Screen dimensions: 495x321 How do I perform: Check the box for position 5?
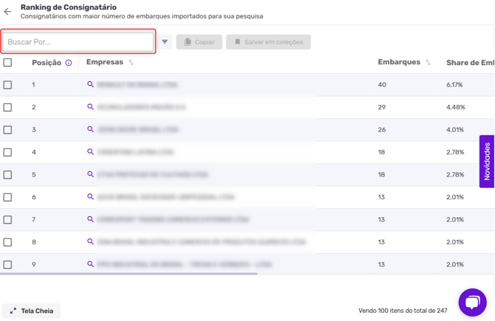point(8,175)
